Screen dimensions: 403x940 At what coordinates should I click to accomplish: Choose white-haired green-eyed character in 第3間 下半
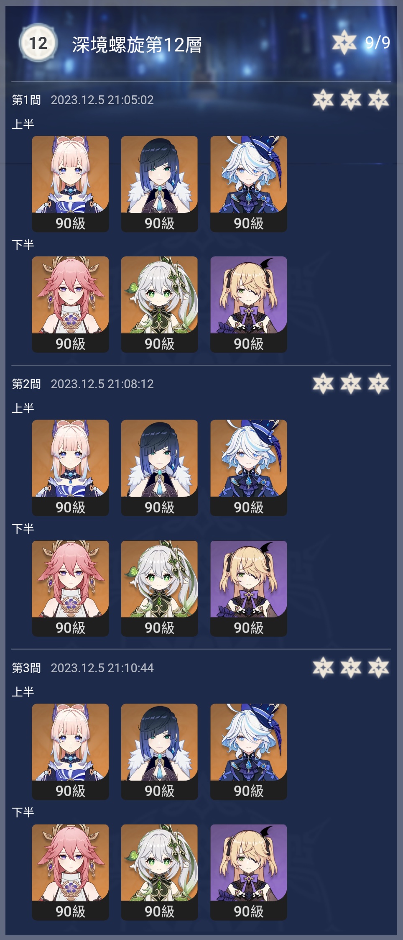pyautogui.click(x=159, y=872)
